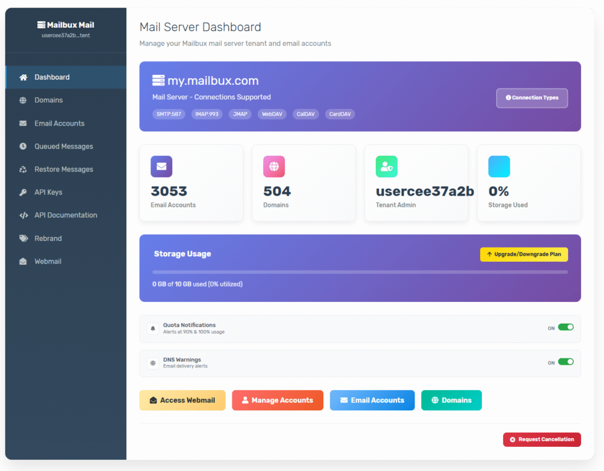Go to Domains in the sidebar

pos(66,100)
